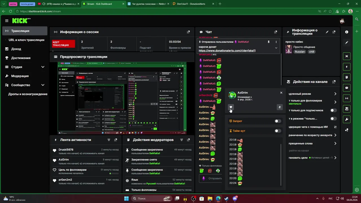The width and height of the screenshot is (361, 203).
Task: Pop out the channel actions panel
Action: pyautogui.click(x=334, y=82)
